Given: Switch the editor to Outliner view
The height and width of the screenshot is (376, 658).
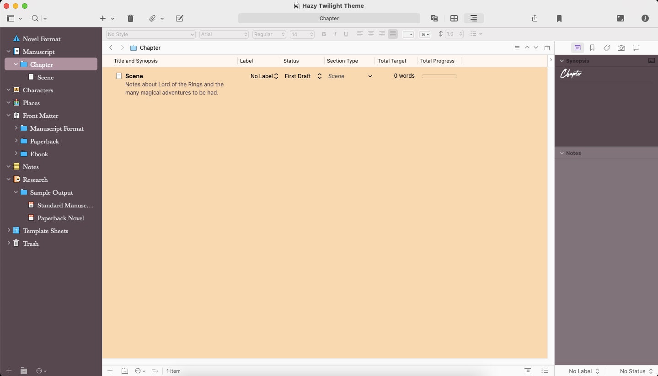Looking at the screenshot, I should pyautogui.click(x=474, y=18).
